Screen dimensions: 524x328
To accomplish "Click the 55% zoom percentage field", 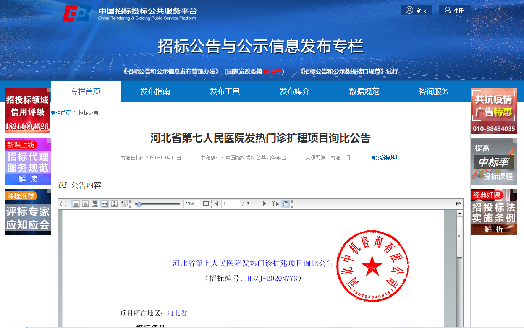I will coord(191,204).
